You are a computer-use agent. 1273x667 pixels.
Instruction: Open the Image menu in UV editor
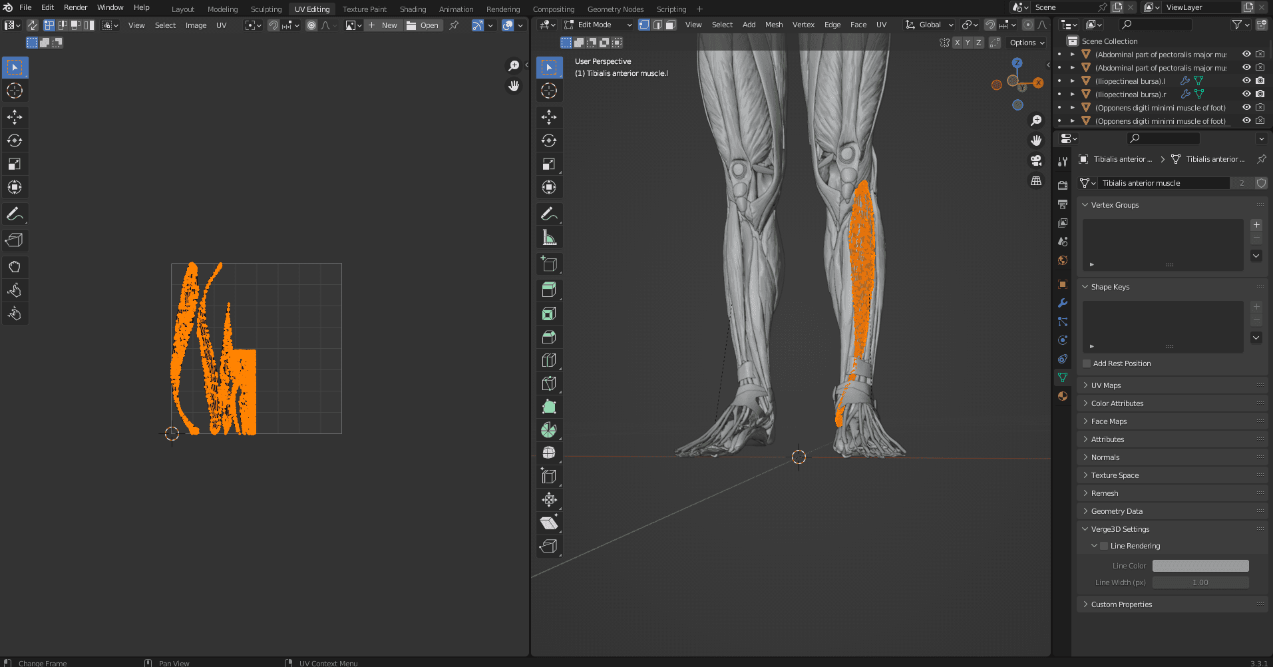click(x=196, y=25)
